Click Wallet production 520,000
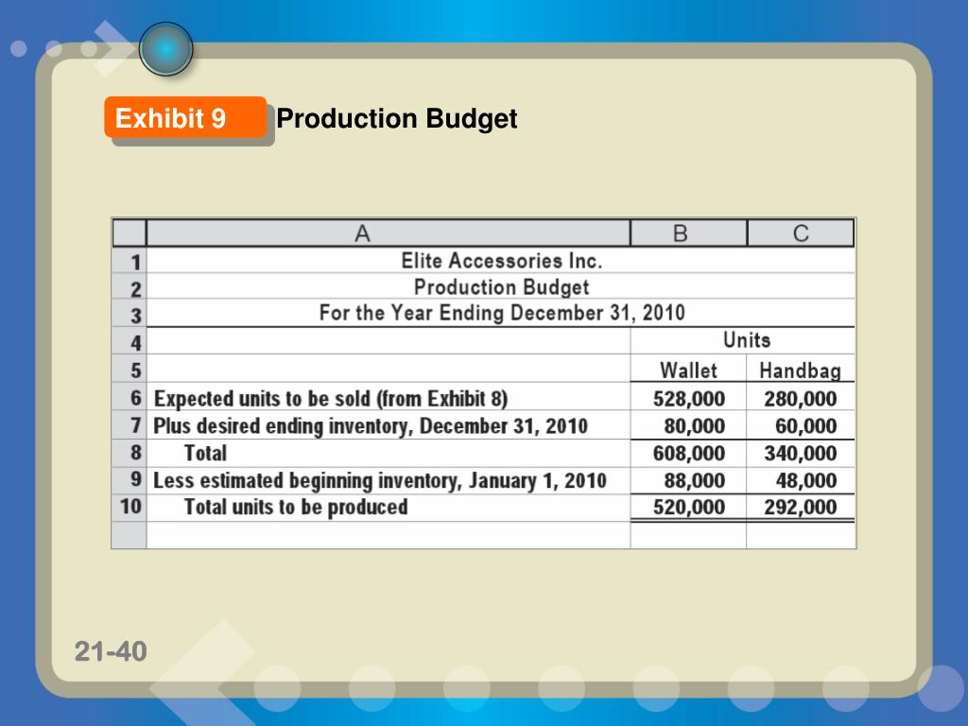 689,507
